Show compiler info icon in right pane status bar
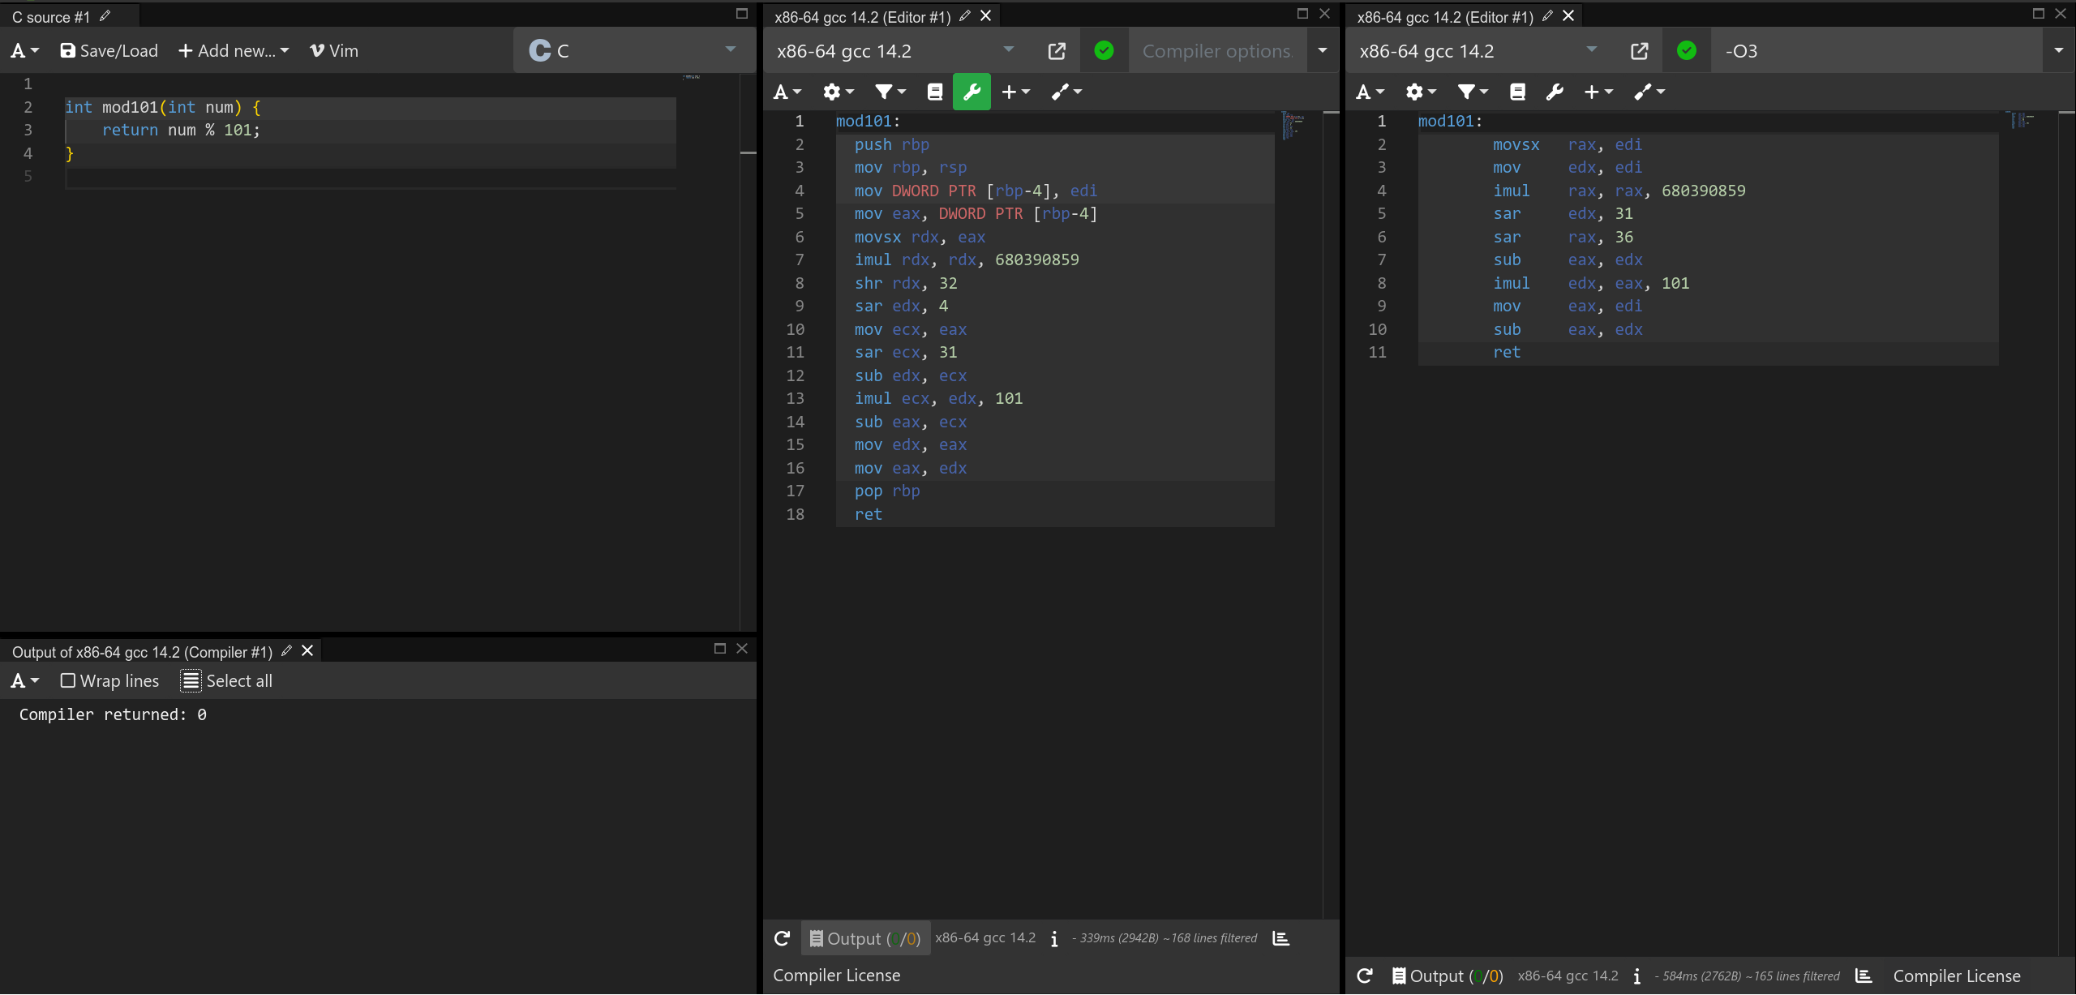The height and width of the screenshot is (995, 2076). pos(1636,976)
